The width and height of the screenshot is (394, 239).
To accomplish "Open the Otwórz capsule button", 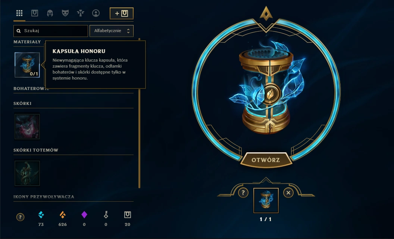I will click(x=266, y=160).
